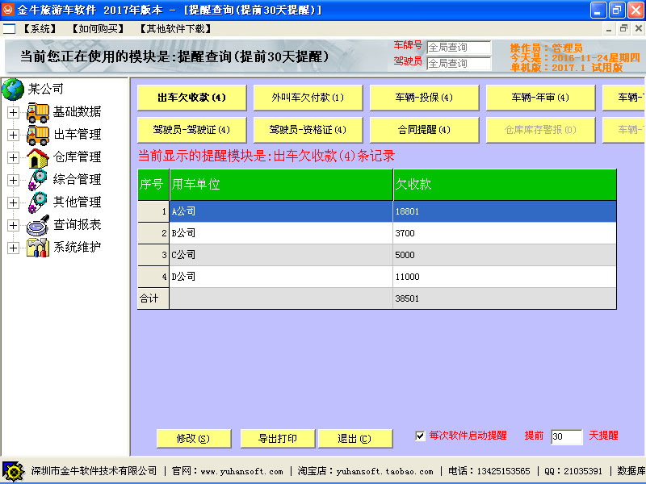This screenshot has height=484, width=646.
Task: Click the 基础数据 truck icon
Action: click(x=38, y=112)
